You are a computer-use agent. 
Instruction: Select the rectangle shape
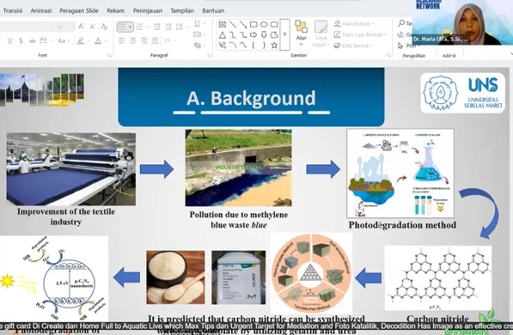pyautogui.click(x=253, y=24)
